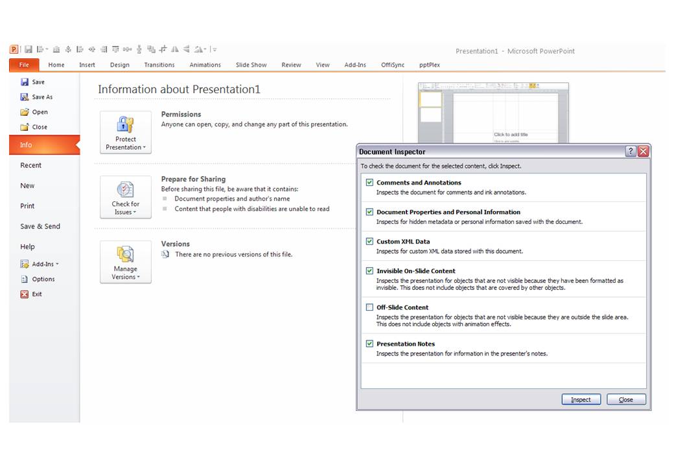The image size is (674, 466).
Task: Click the Close button in Document Inspector
Action: coord(626,399)
